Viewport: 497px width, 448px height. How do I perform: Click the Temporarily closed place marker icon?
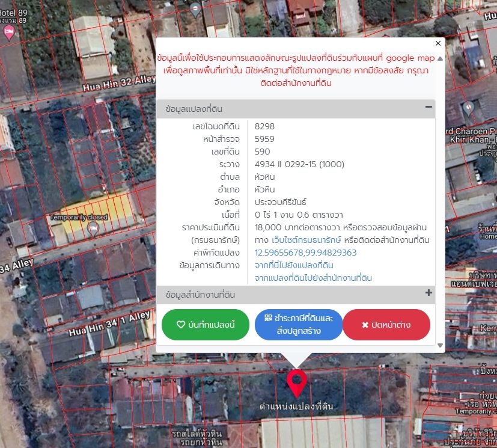pyautogui.click(x=93, y=229)
